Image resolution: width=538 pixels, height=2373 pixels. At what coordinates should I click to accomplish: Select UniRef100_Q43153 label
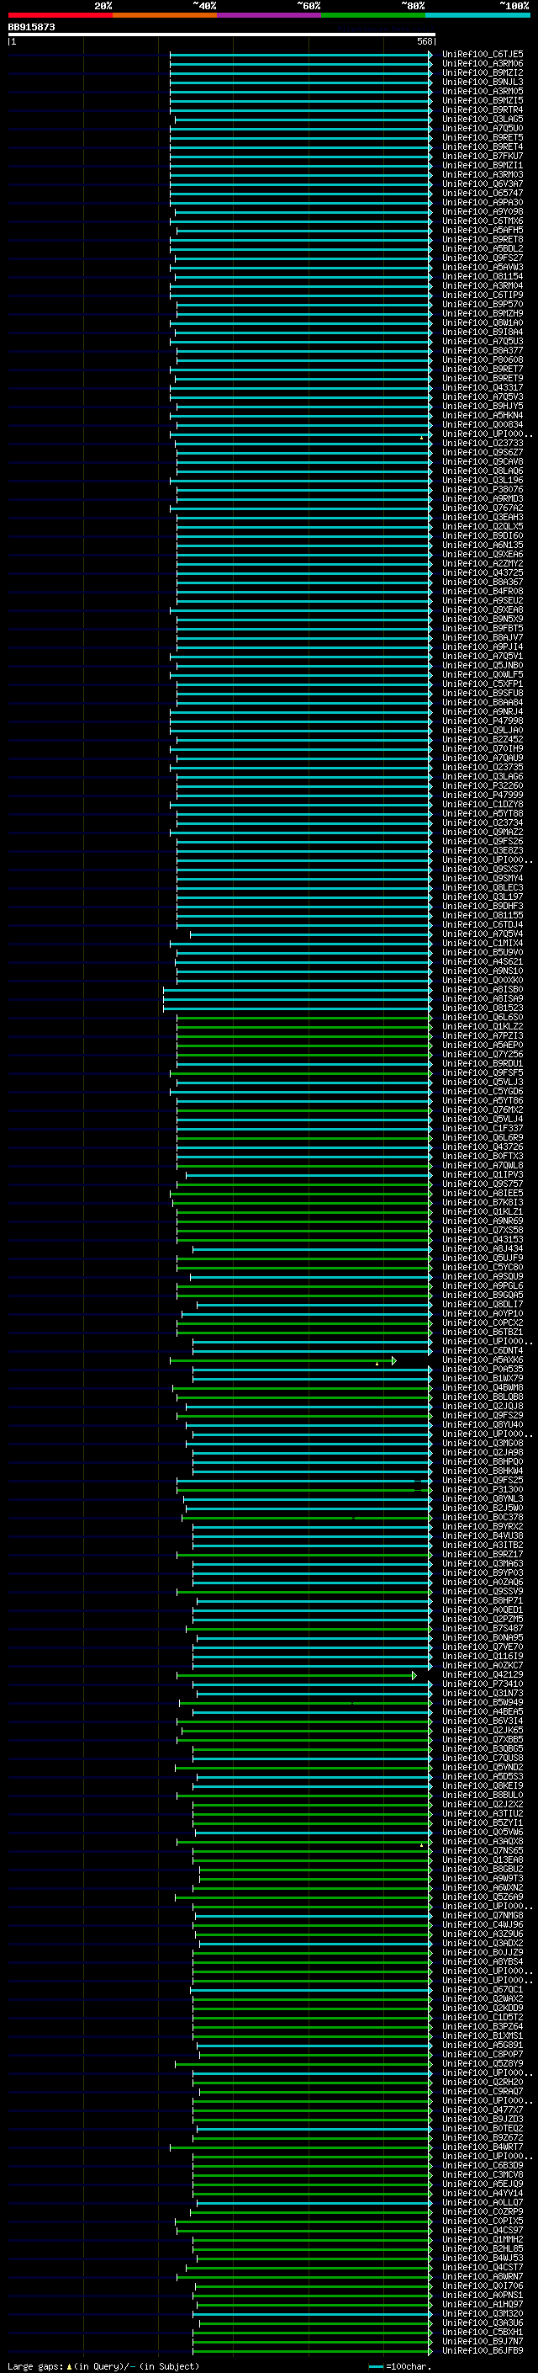(483, 1240)
